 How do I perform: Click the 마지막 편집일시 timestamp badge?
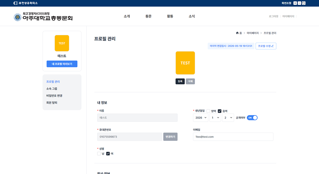231,46
